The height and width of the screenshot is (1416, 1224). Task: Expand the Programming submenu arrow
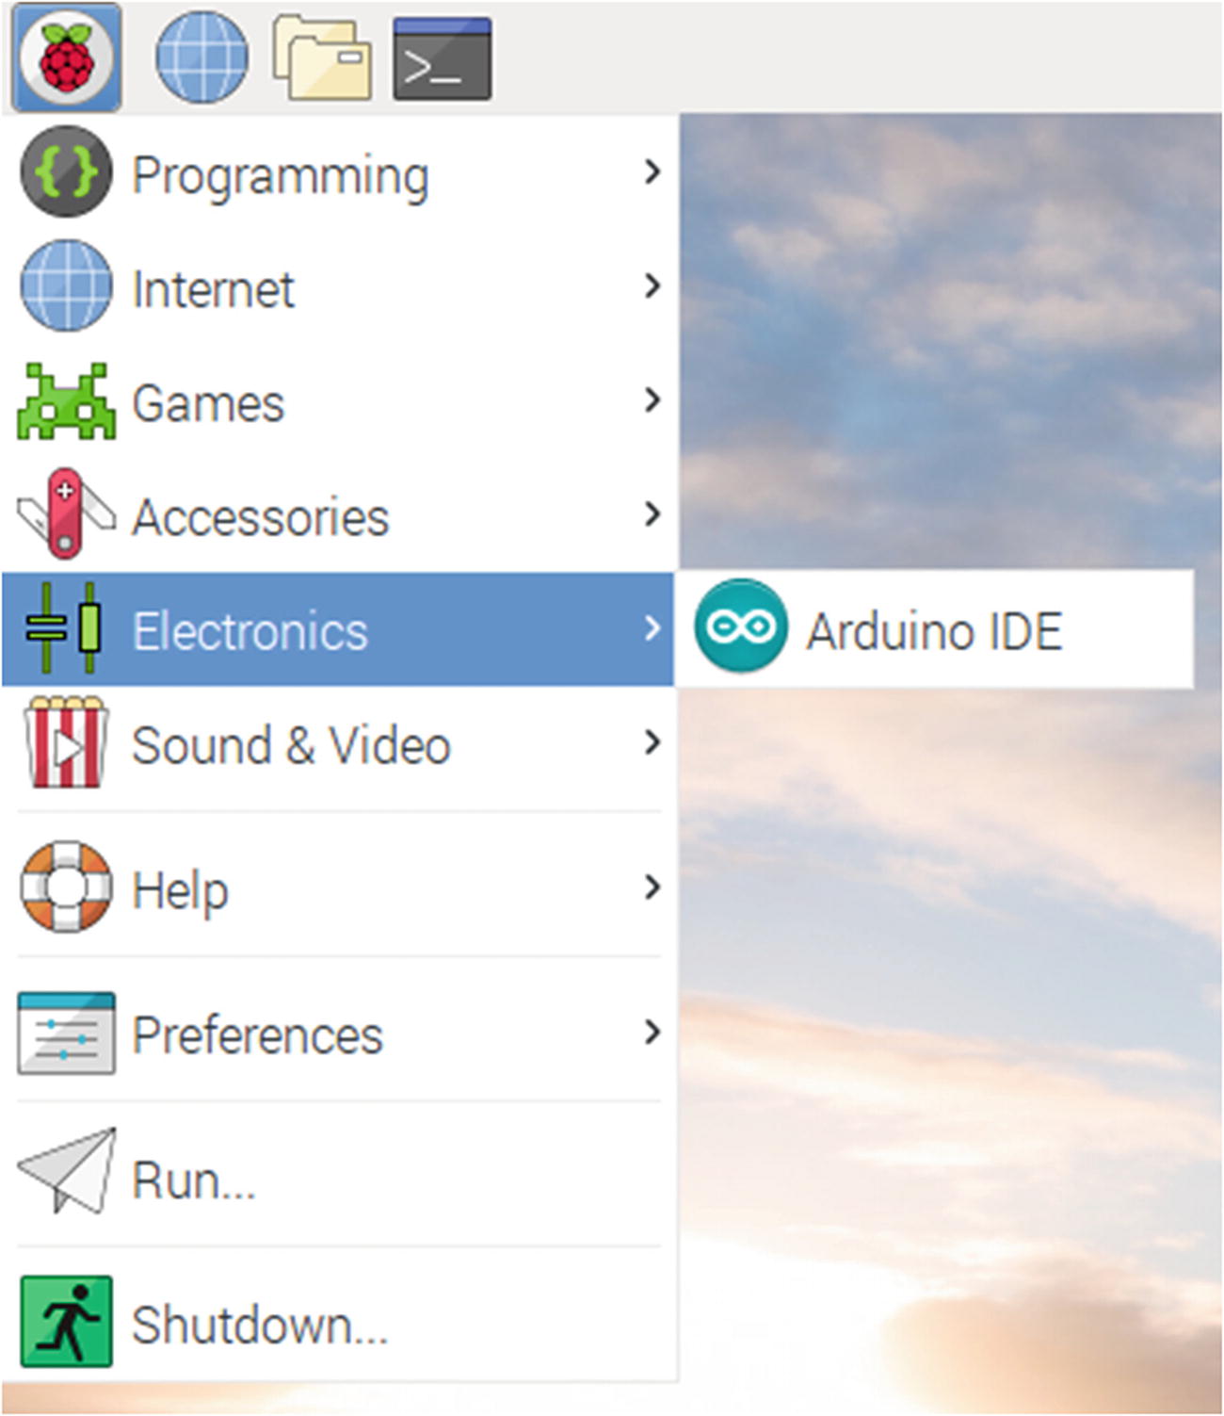point(652,171)
